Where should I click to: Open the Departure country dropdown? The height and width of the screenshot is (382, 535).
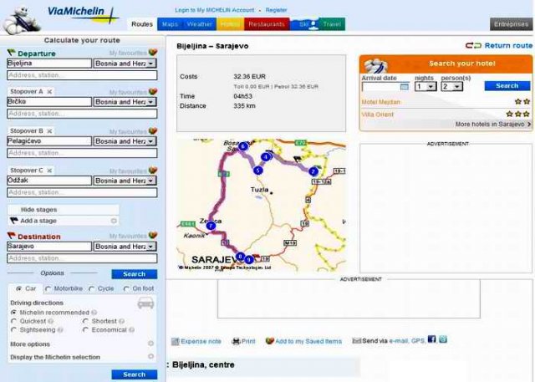pos(125,64)
